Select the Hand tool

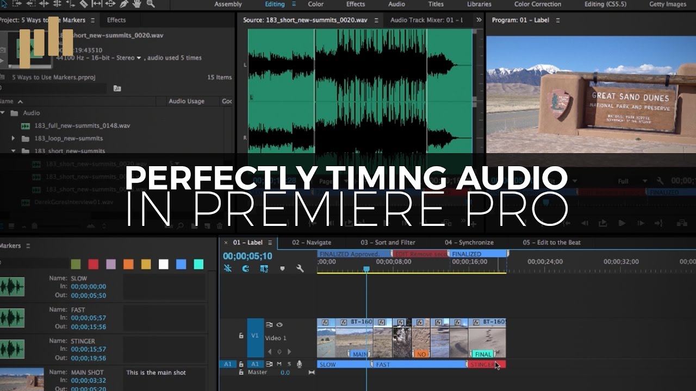tap(137, 4)
